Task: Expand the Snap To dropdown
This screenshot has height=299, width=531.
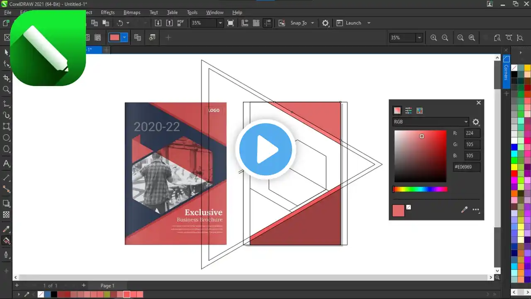Action: pos(312,23)
